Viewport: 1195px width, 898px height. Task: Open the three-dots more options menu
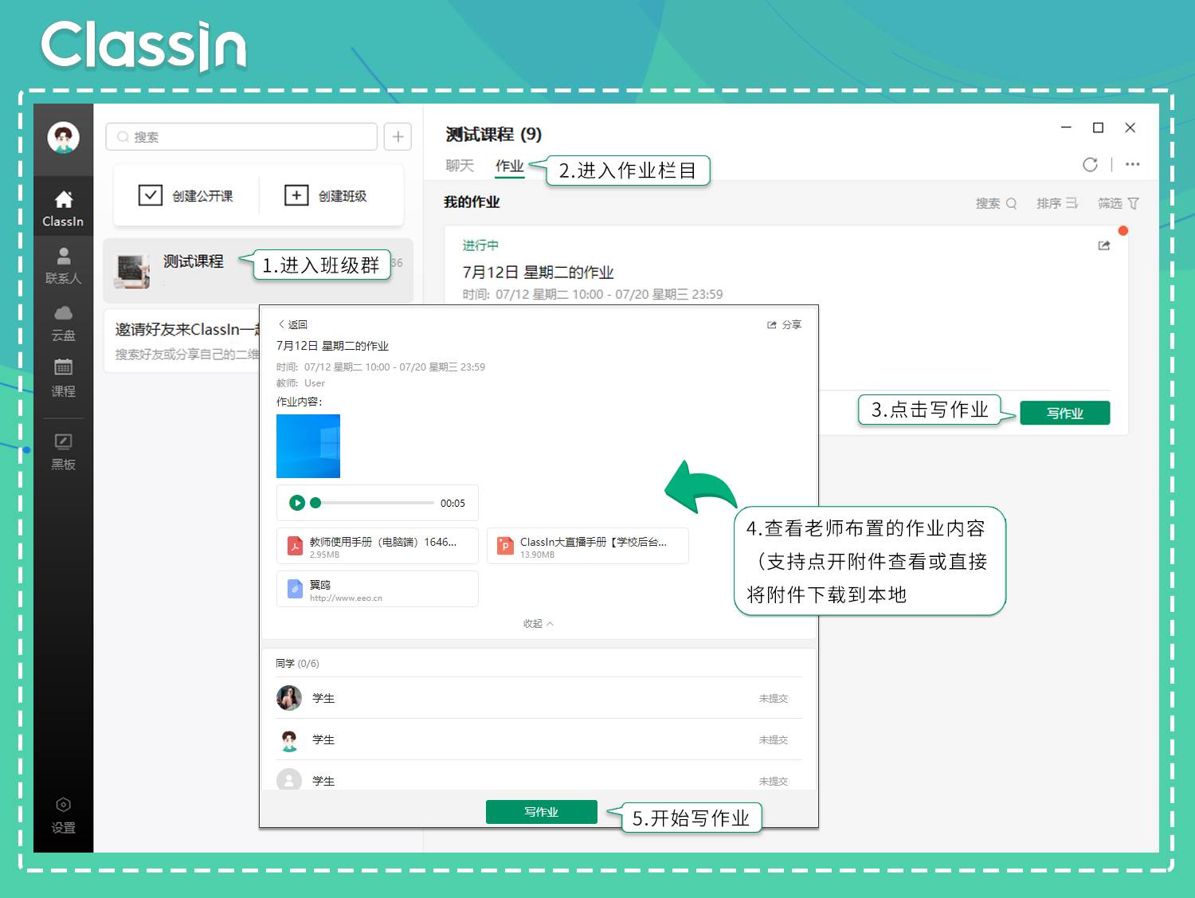coord(1132,164)
